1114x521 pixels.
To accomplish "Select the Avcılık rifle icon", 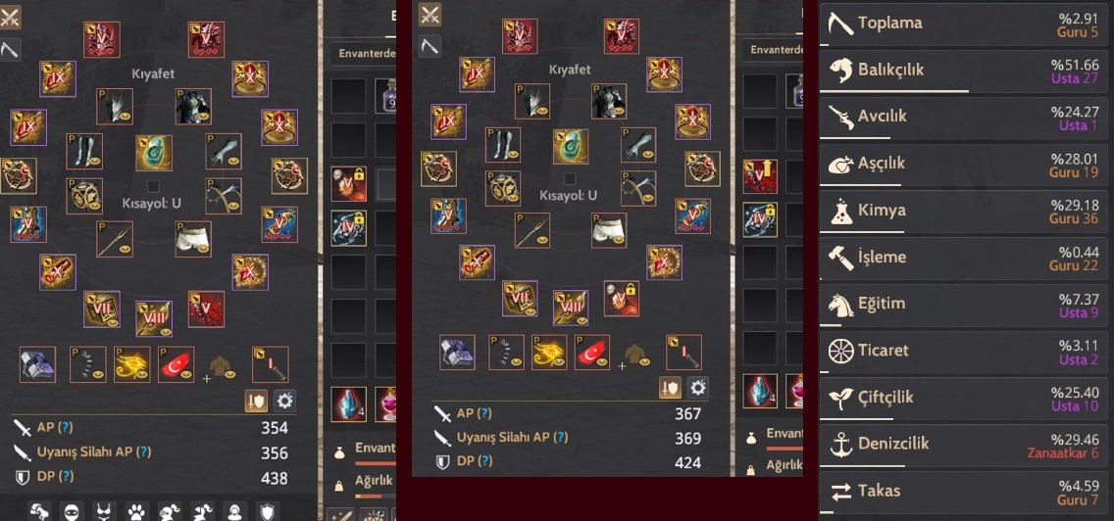I will (841, 117).
